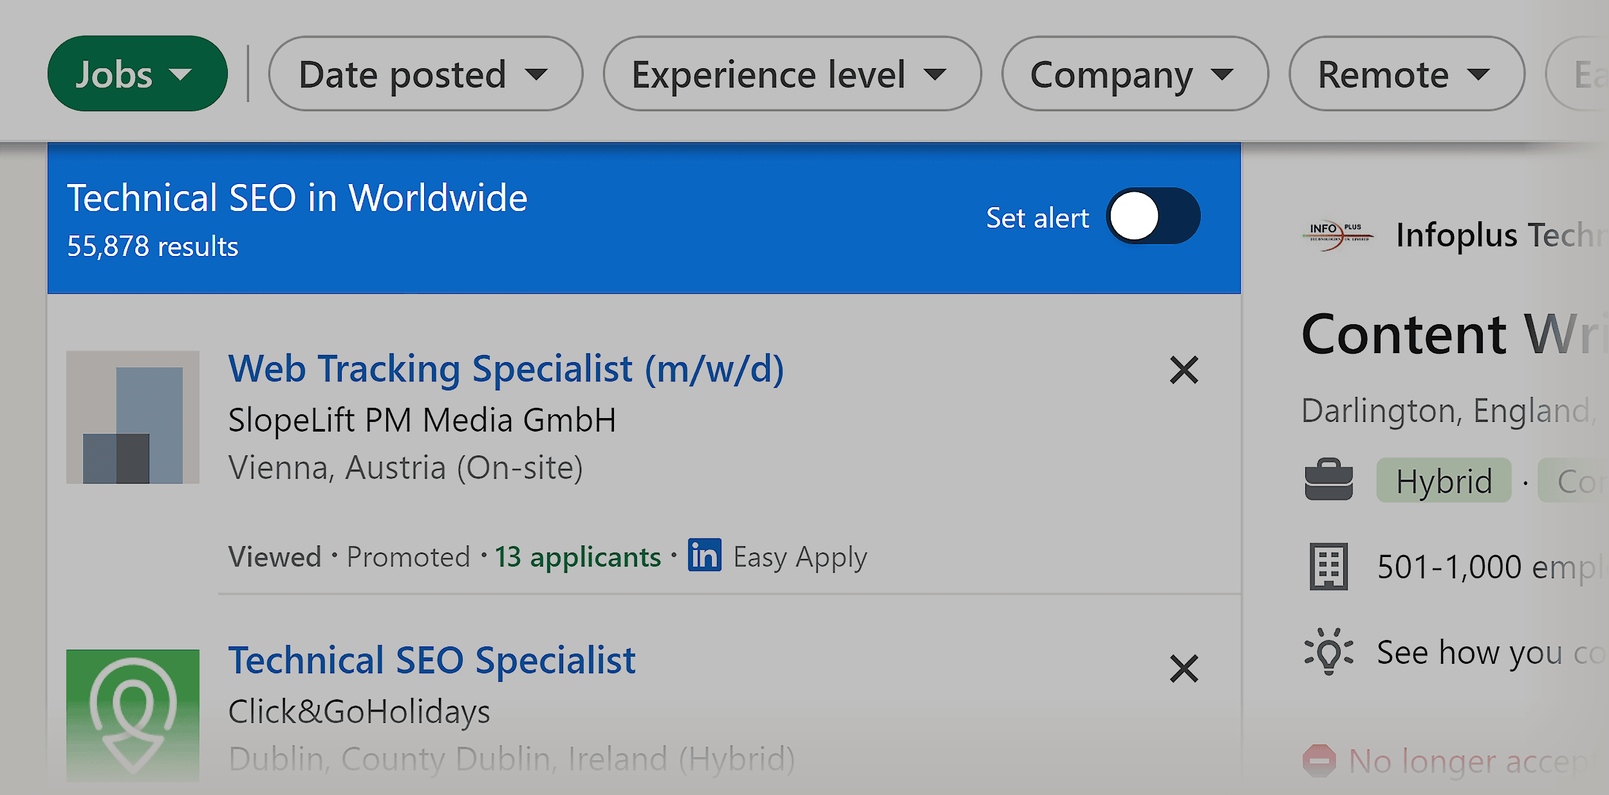
Task: Click the green Hybrid workplace tag
Action: (1443, 479)
